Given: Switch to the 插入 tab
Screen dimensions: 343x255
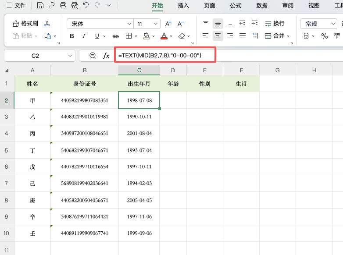Looking at the screenshot, I should click(x=183, y=5).
